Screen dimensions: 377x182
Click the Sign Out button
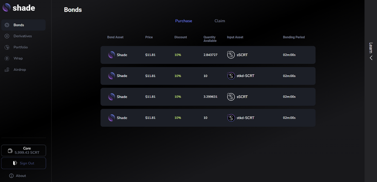click(x=23, y=163)
